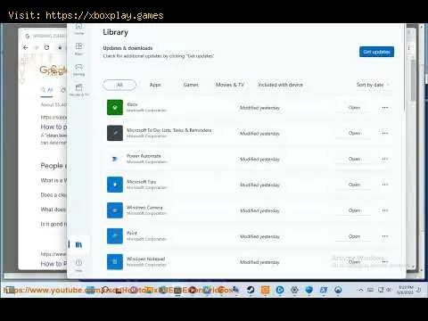Open Power Automate from its row
The height and width of the screenshot is (321, 428).
[354, 159]
